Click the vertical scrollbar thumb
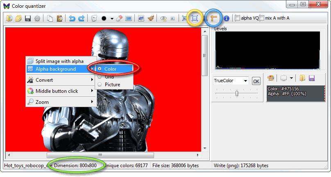331x177 pixels. 205,56
